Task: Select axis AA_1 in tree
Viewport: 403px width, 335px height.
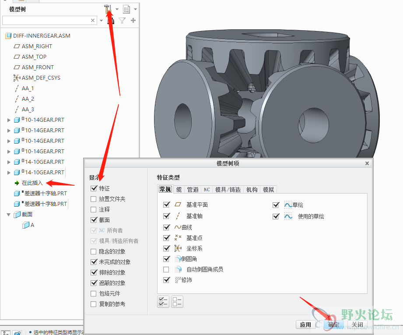Action: point(28,88)
